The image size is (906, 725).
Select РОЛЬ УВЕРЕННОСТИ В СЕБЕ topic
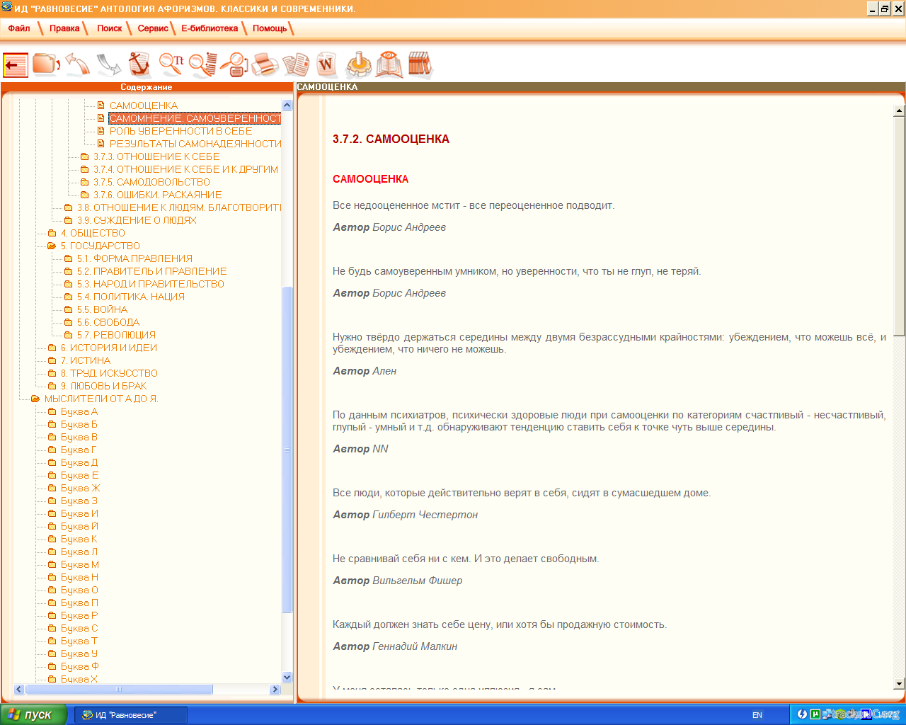click(180, 131)
